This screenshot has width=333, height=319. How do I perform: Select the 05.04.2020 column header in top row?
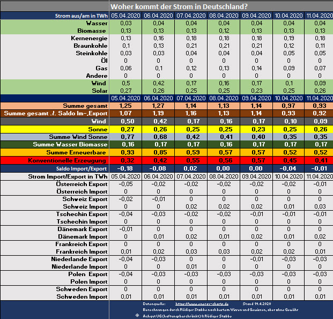pyautogui.click(x=125, y=16)
